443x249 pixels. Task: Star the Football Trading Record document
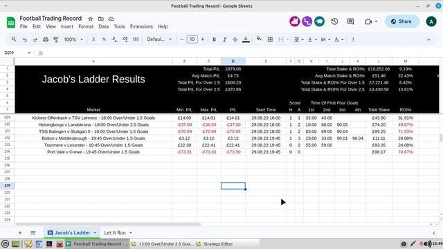coord(91,19)
